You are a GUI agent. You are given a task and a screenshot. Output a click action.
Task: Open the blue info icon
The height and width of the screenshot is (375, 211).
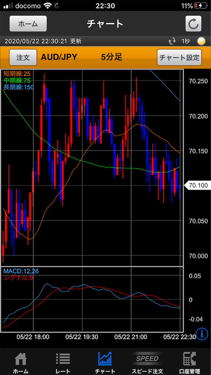pyautogui.click(x=202, y=334)
